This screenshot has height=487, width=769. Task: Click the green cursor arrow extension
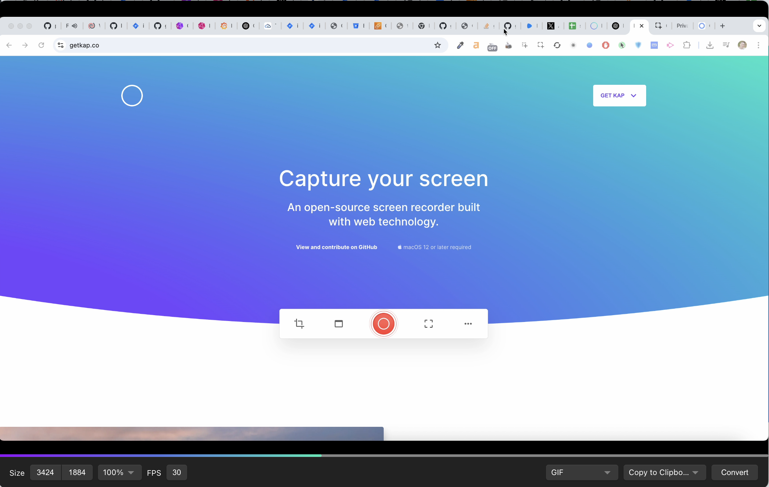622,45
